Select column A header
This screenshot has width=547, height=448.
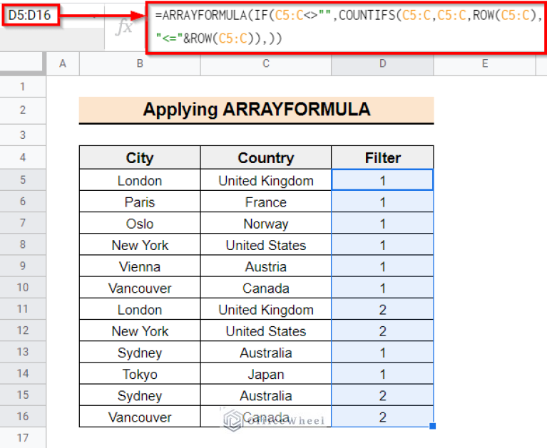coord(63,64)
